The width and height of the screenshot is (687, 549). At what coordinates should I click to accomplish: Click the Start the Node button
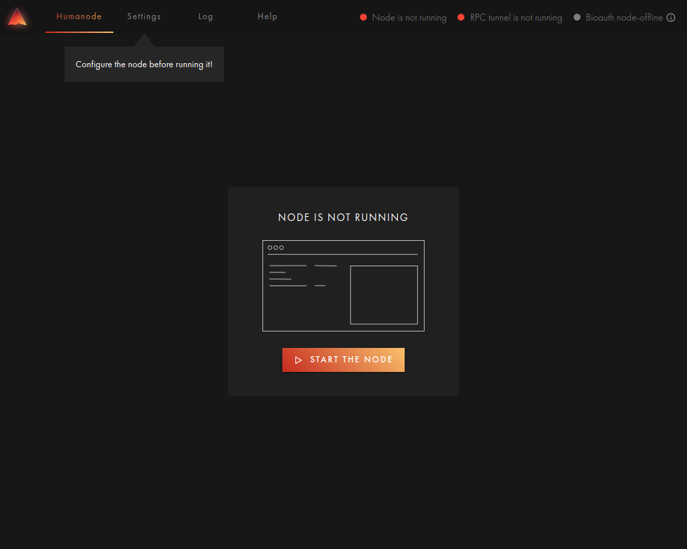[343, 360]
